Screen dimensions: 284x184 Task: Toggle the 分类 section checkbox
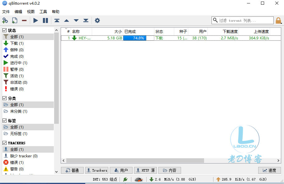click(x=5, y=98)
